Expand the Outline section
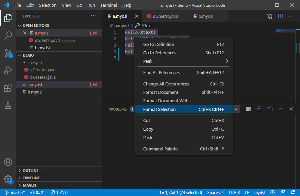The width and height of the screenshot is (300, 196). click(x=59, y=171)
